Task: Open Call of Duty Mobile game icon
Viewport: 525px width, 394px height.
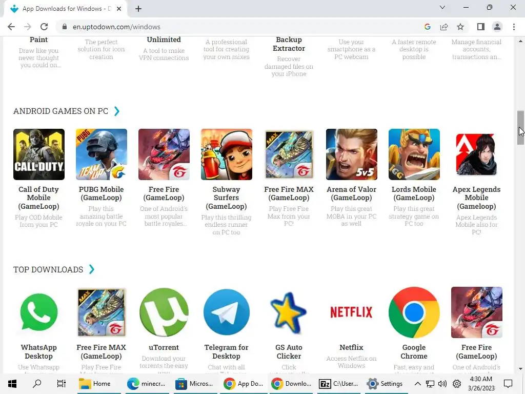Action: pos(39,154)
